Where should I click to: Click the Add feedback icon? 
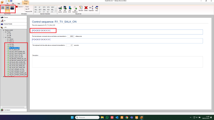pyautogui.click(x=75, y=9)
